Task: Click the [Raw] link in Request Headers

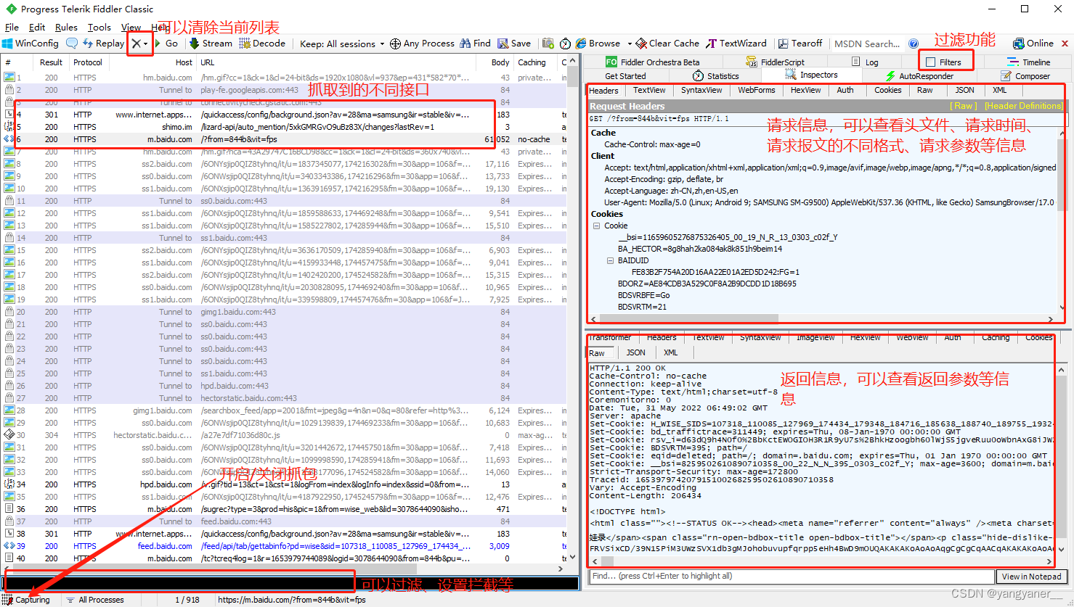Action: coord(964,106)
